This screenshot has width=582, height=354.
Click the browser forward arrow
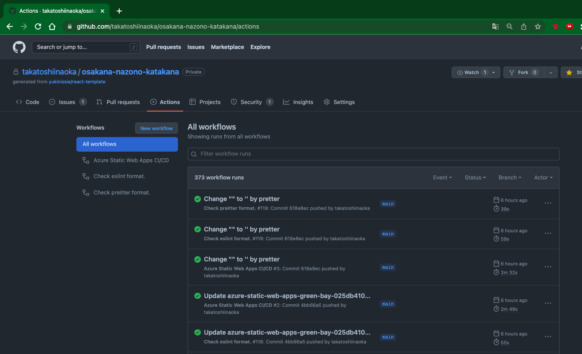click(x=24, y=26)
